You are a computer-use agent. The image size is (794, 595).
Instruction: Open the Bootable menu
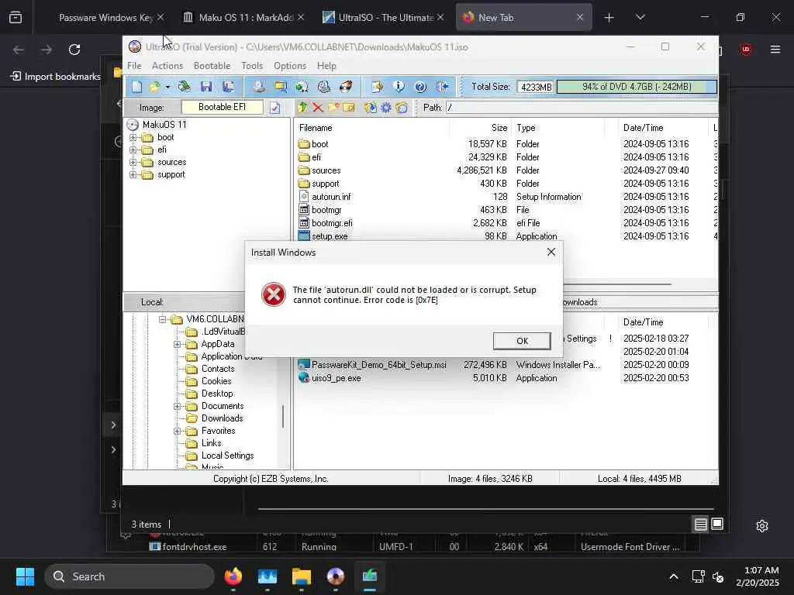[x=212, y=66]
